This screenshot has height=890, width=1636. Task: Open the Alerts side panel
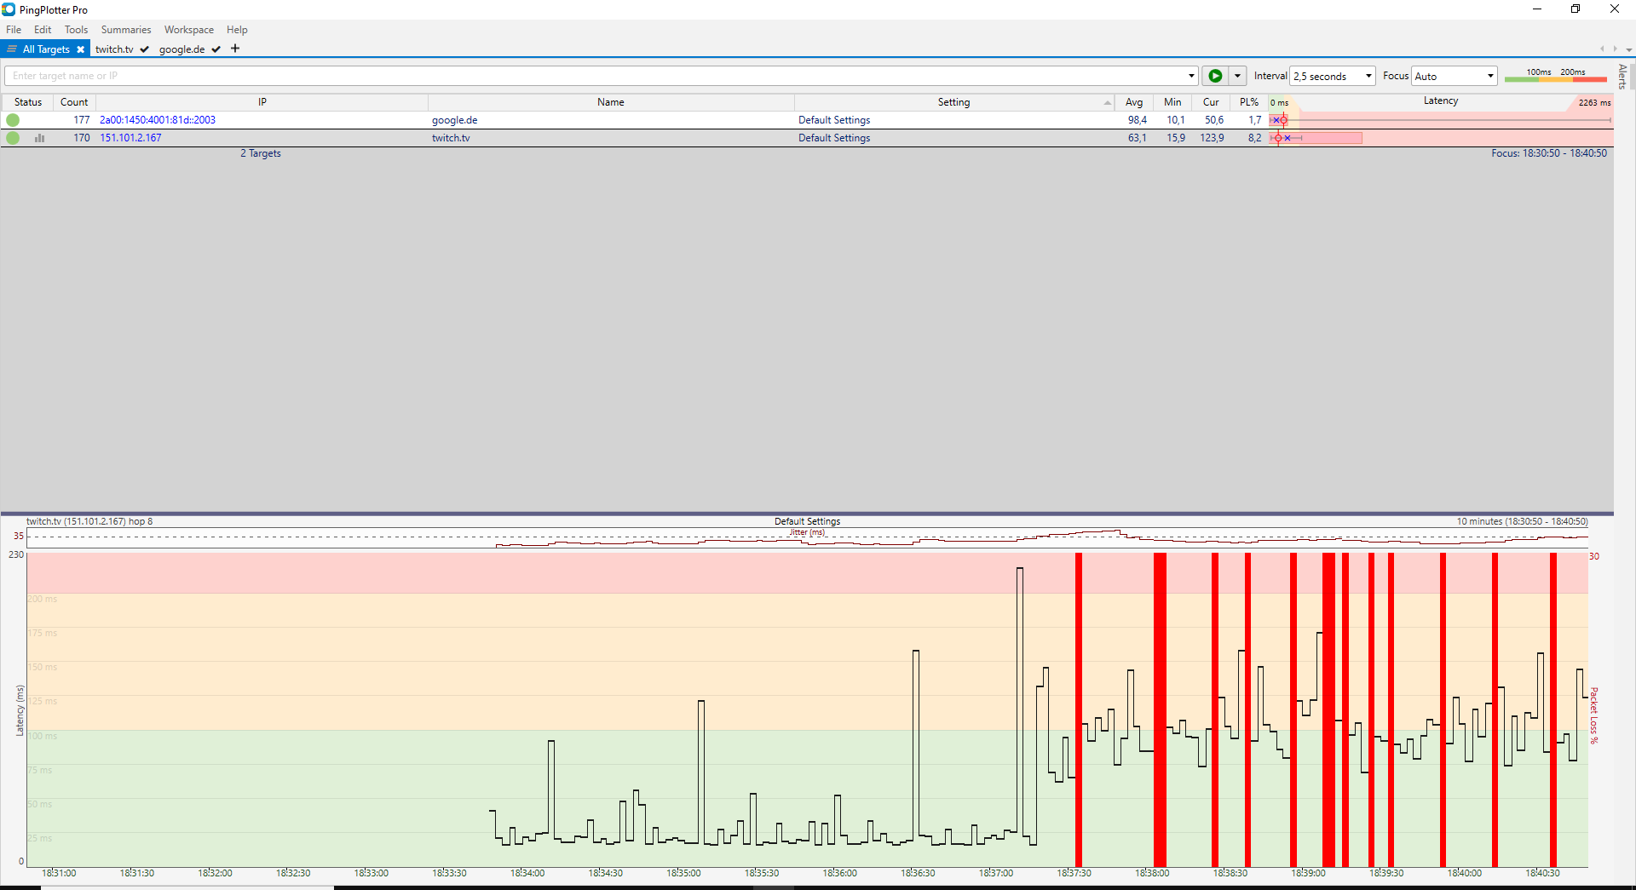coord(1622,77)
